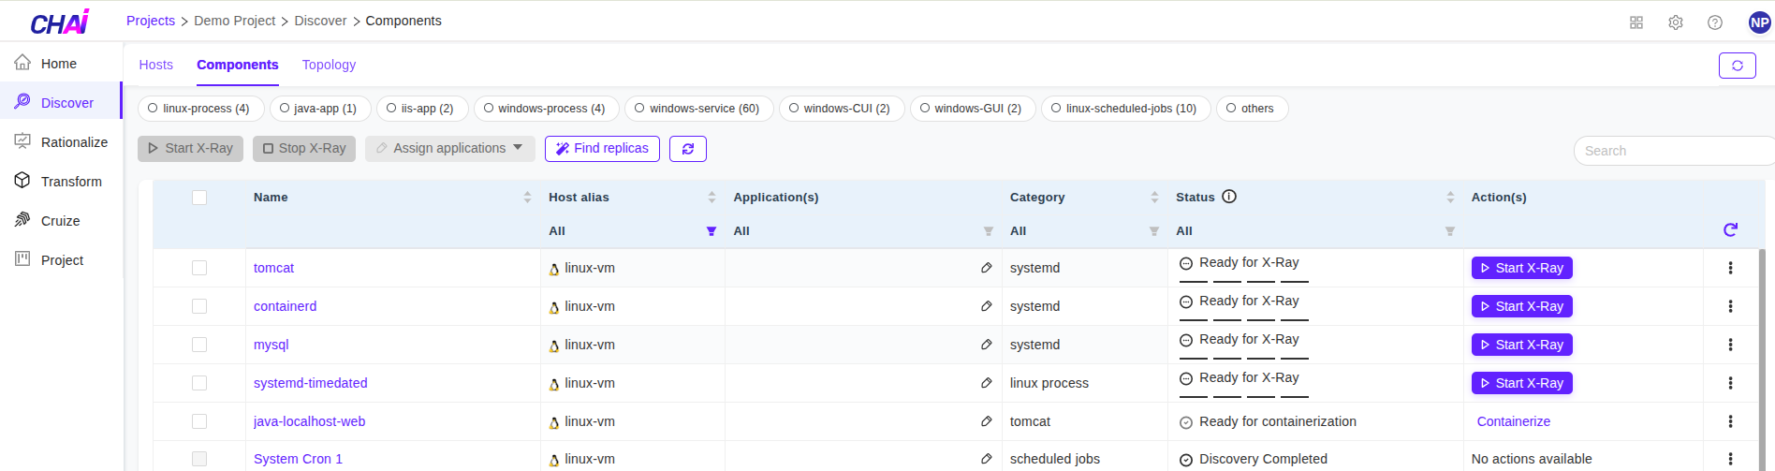Click the Containerize link for java-localhost-web
This screenshot has width=1775, height=471.
pos(1513,421)
